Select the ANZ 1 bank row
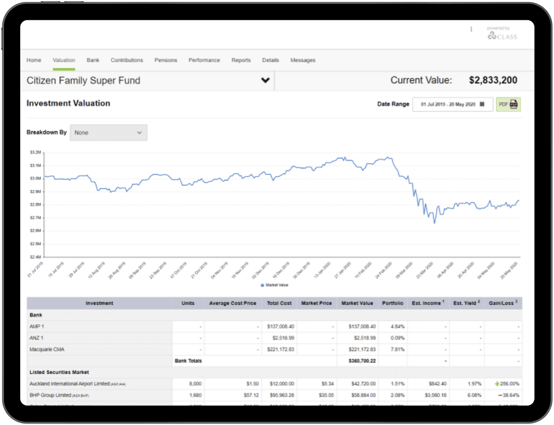The width and height of the screenshot is (554, 425). 274,338
